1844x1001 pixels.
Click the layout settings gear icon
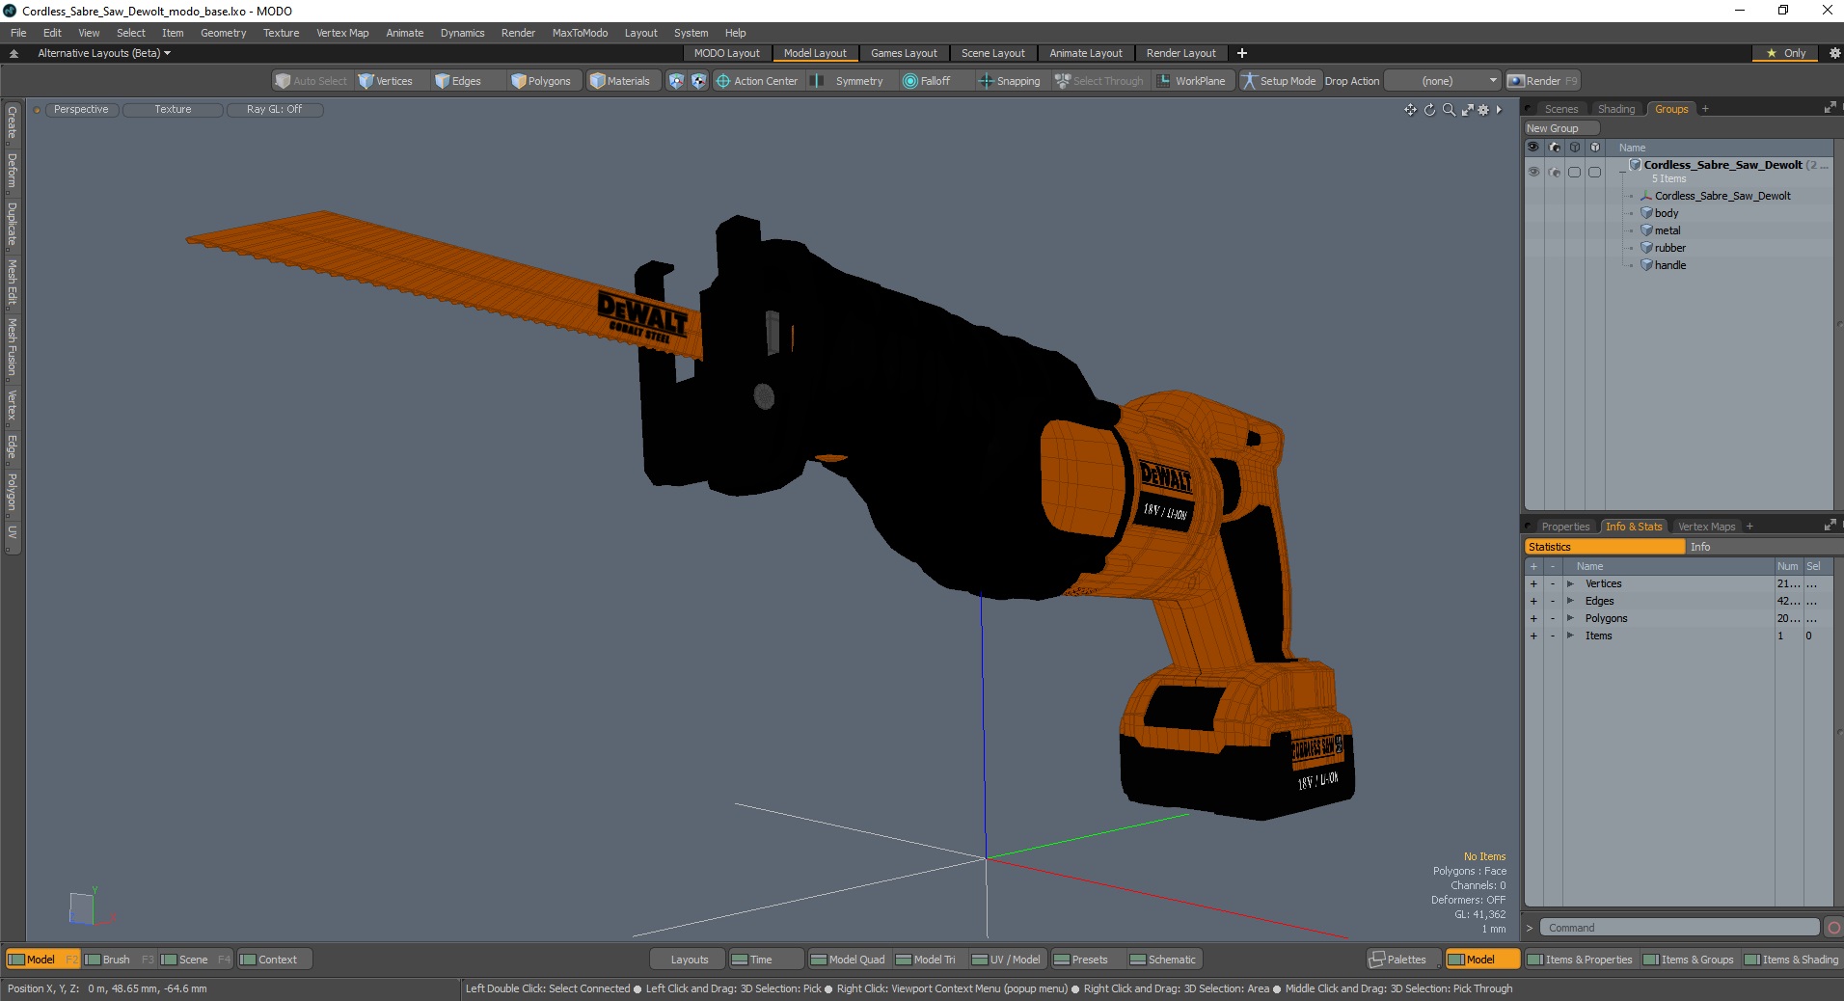point(1834,53)
